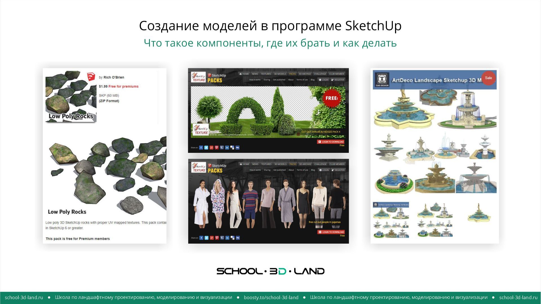The width and height of the screenshot is (541, 304).
Task: Open About link in pajamas screenshot
Action: click(x=291, y=170)
